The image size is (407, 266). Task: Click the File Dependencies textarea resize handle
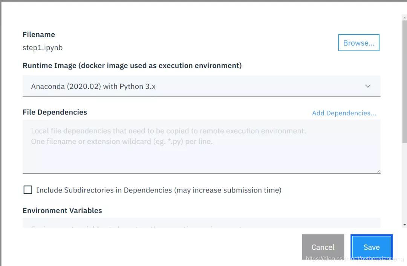pyautogui.click(x=378, y=171)
